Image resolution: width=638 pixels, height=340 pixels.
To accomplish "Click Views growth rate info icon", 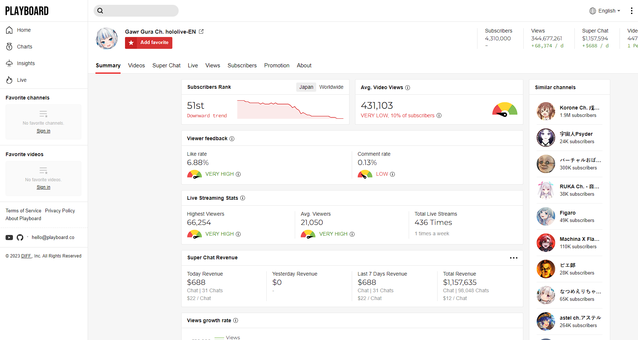I will 236,320.
